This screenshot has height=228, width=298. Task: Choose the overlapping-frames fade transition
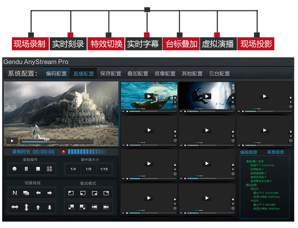point(26,193)
